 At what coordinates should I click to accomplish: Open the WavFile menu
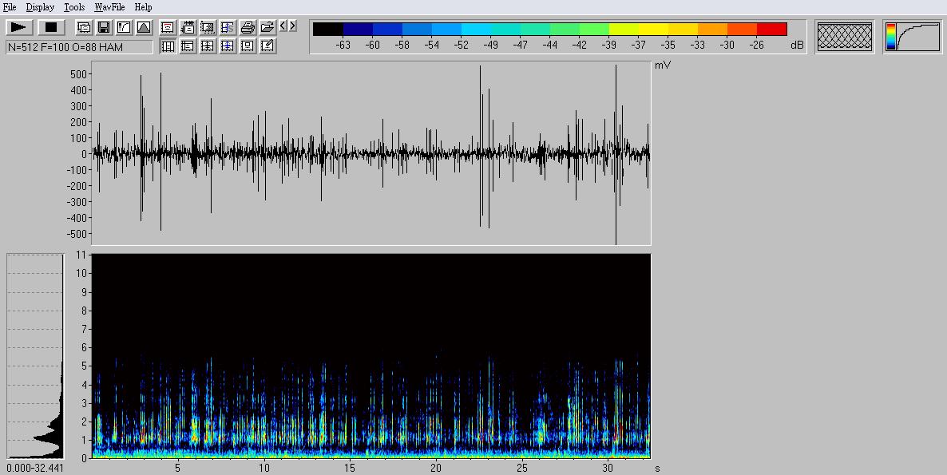point(109,7)
